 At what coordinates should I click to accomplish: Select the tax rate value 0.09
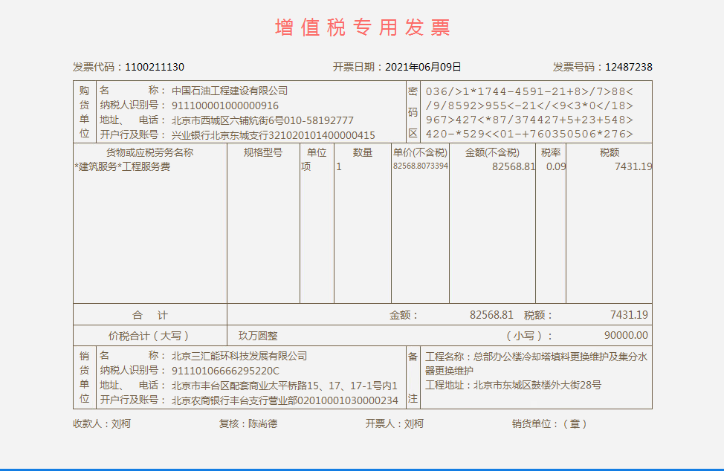[x=555, y=167]
